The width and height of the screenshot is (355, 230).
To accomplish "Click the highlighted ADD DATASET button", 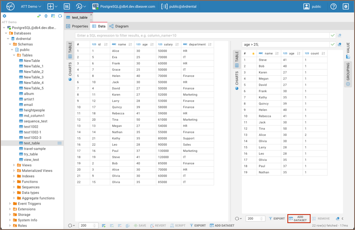I will [x=299, y=218].
